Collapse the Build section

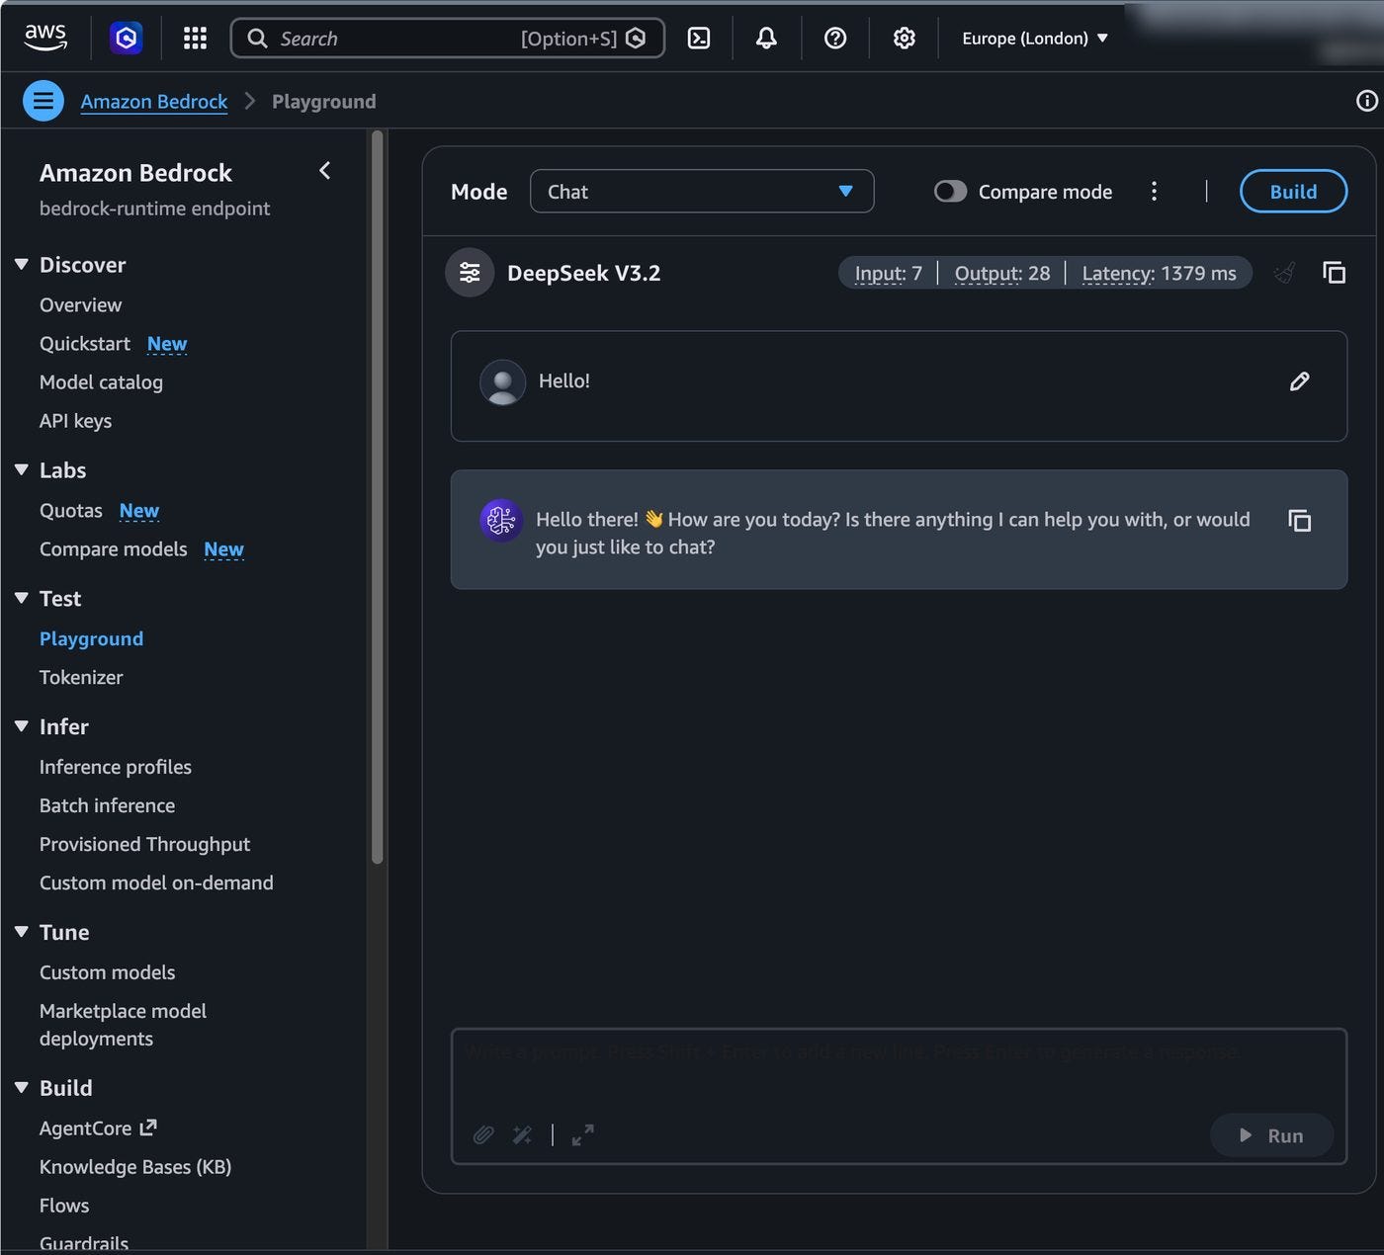tap(22, 1088)
